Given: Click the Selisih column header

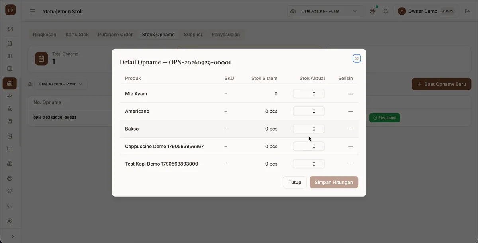Looking at the screenshot, I should (x=345, y=78).
